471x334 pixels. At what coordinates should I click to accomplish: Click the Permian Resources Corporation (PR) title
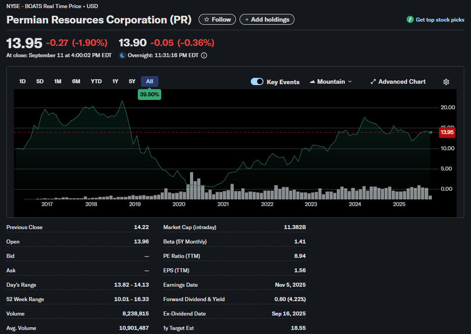click(x=99, y=20)
